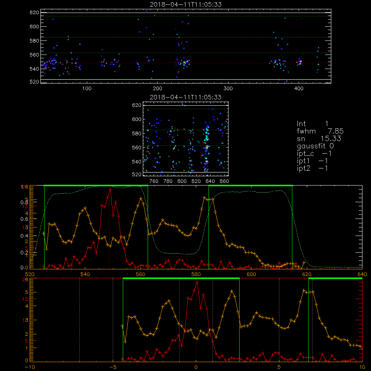Click x-axis label 640 in spectrum plot
This screenshot has height=371, width=371.
pos(362,274)
